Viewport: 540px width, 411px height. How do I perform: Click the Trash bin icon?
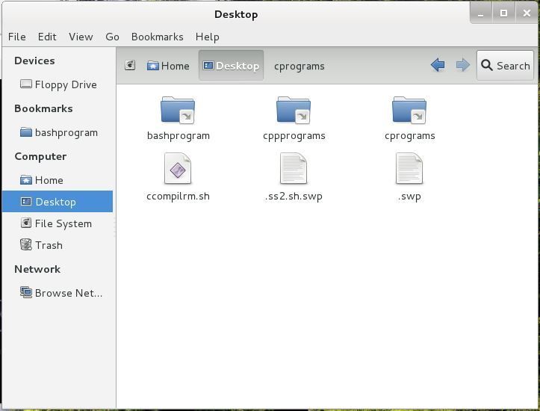pos(26,245)
